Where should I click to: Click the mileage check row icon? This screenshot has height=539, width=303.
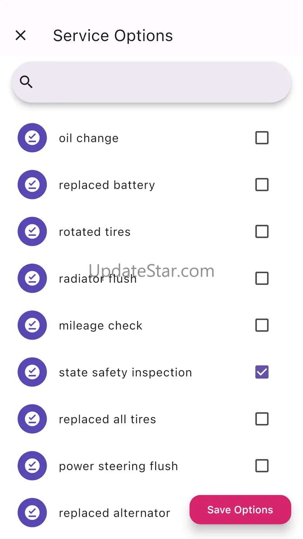(x=32, y=325)
